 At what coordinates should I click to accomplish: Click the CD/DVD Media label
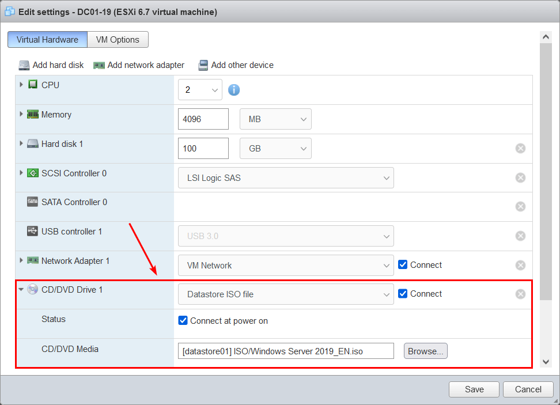tap(70, 349)
